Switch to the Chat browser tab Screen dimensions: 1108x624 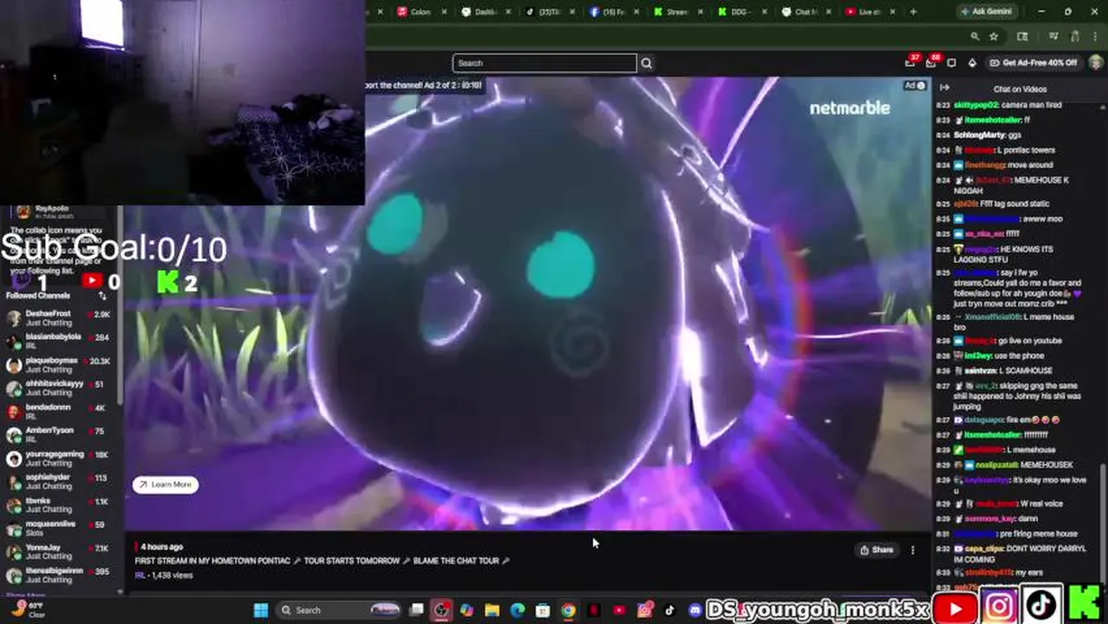pyautogui.click(x=805, y=11)
